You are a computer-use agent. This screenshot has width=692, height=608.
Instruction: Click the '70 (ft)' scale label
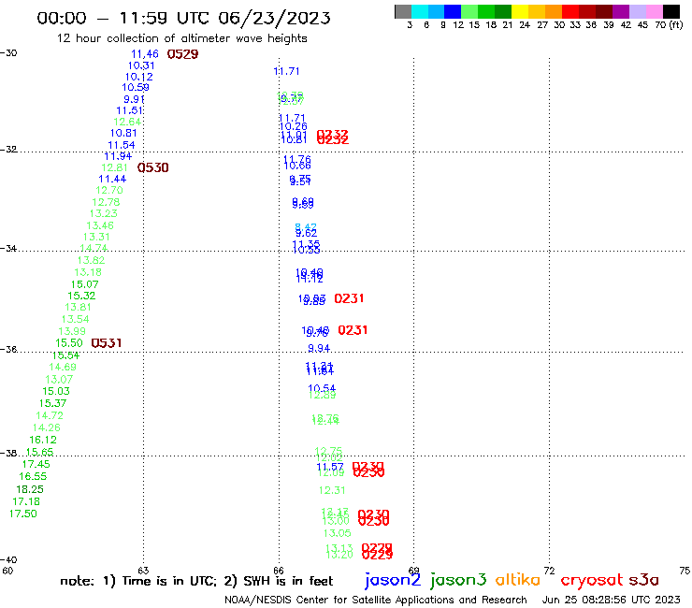pos(669,25)
